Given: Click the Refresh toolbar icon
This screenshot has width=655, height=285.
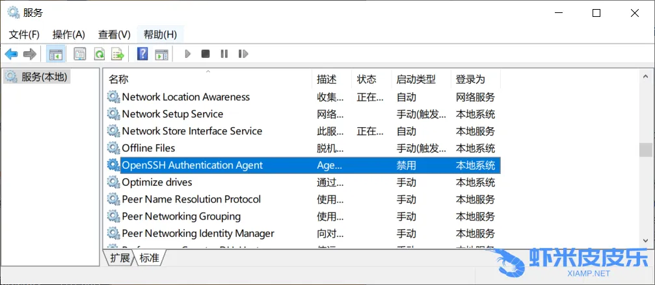Looking at the screenshot, I should pyautogui.click(x=99, y=54).
